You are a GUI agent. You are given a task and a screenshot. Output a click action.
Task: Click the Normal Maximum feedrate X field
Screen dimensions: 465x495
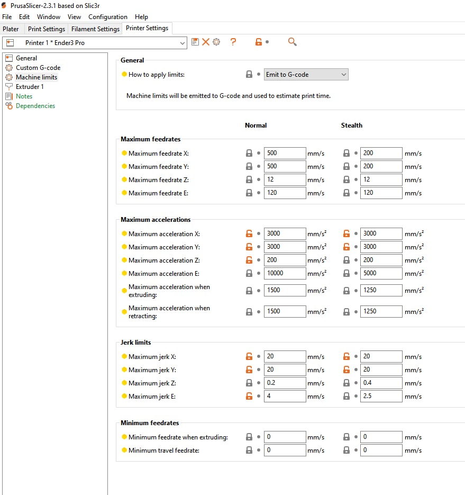285,153
